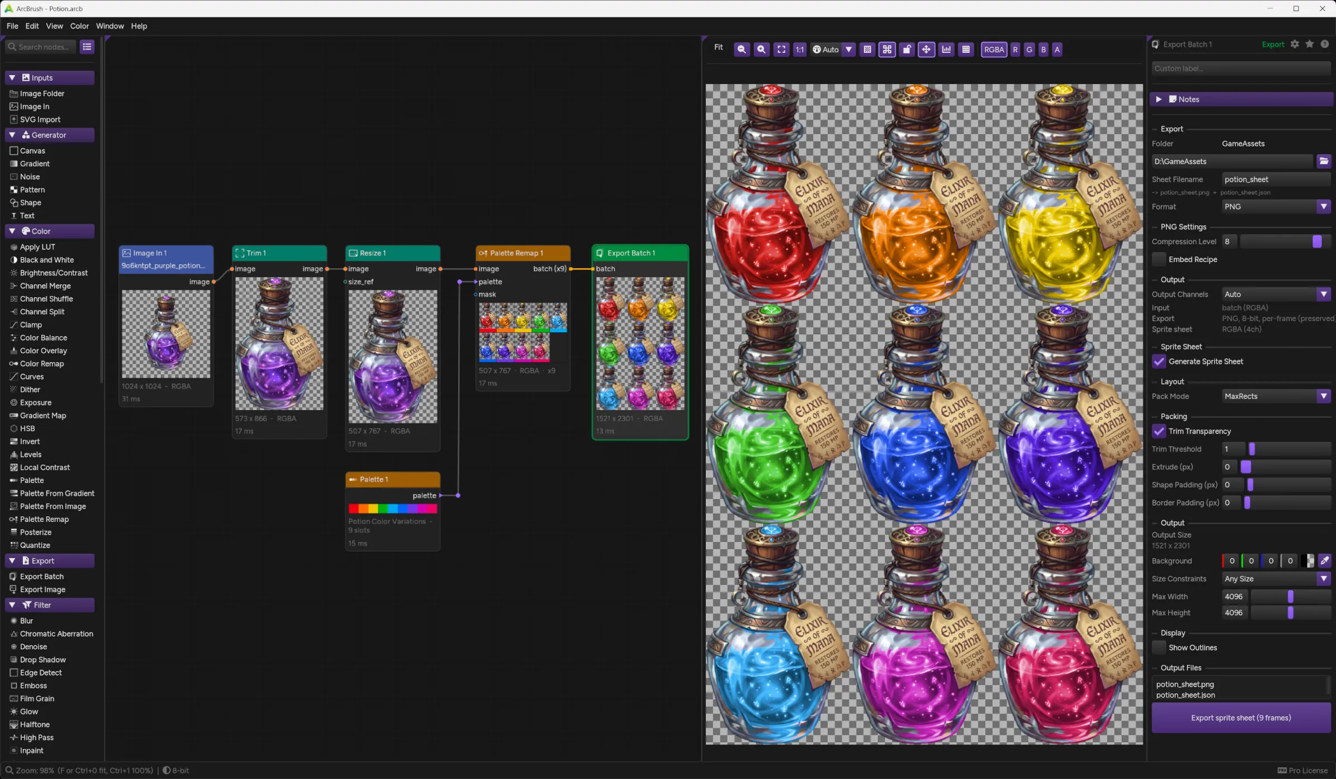Open help with the question-mark icon
The width and height of the screenshot is (1336, 779).
pyautogui.click(x=1325, y=44)
